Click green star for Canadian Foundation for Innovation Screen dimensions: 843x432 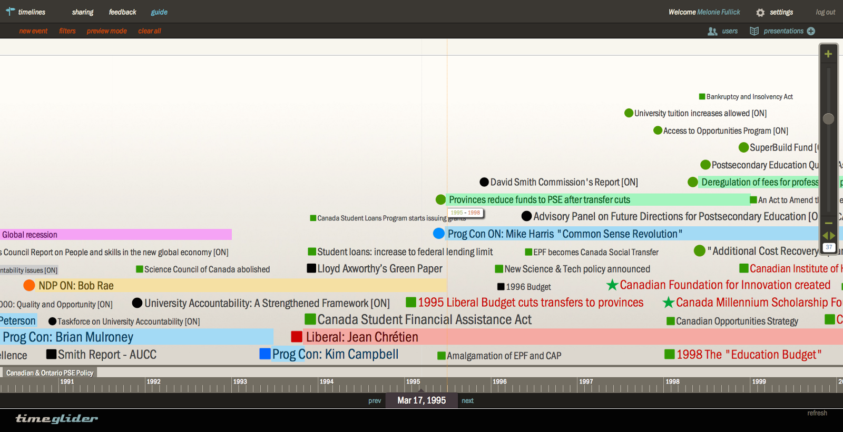[612, 285]
